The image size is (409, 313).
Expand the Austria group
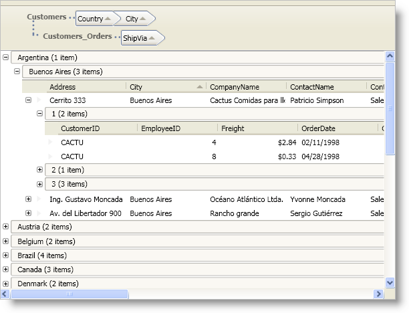(6, 227)
